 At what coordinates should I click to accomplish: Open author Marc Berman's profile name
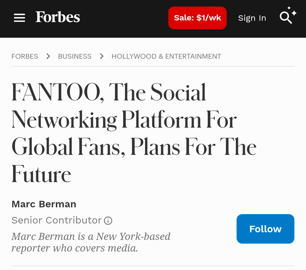point(44,204)
